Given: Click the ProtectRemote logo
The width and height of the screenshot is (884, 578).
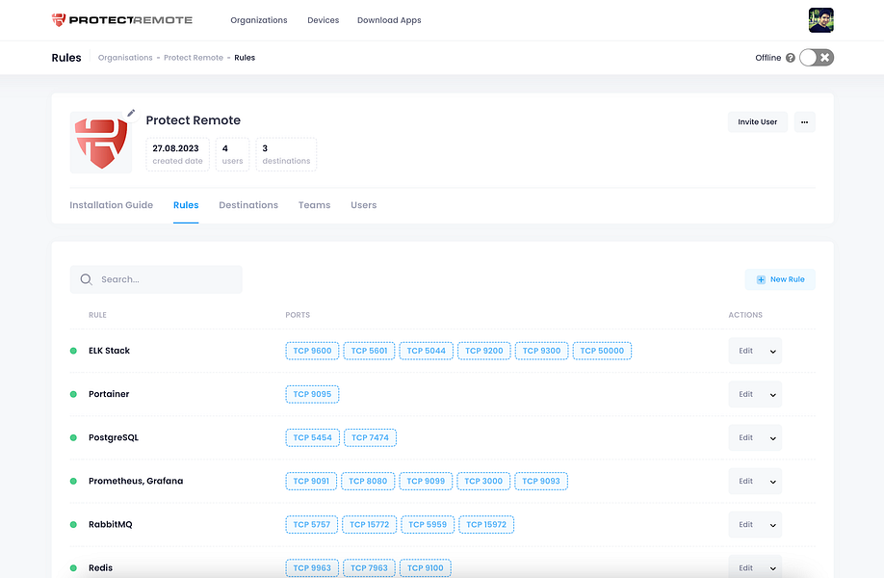Looking at the screenshot, I should (121, 19).
